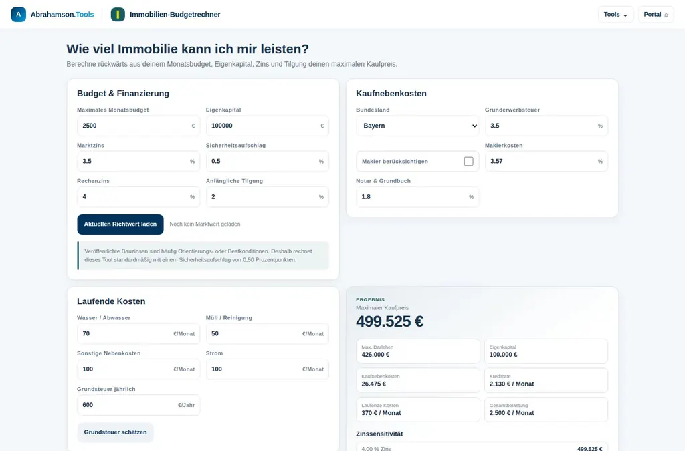Click the 'Wie viel Immobilie' page heading

point(188,49)
